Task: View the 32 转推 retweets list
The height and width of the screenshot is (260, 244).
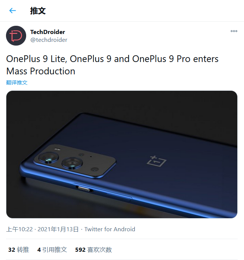Action: [19, 250]
